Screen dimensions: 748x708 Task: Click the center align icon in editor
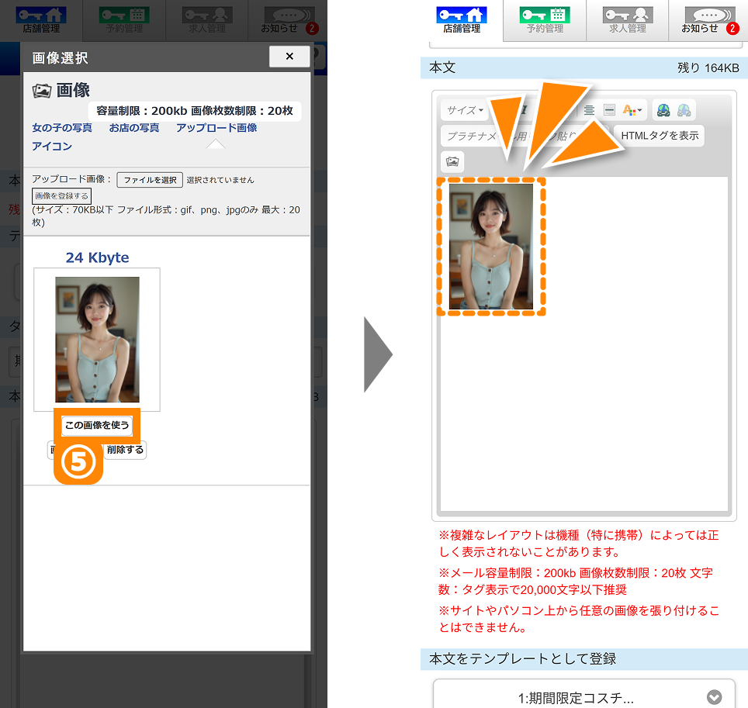click(x=590, y=110)
